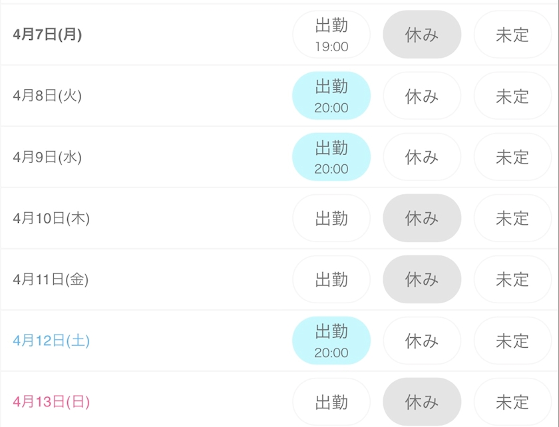Set 4月8日(火) to 未定
The image size is (559, 427).
[512, 96]
